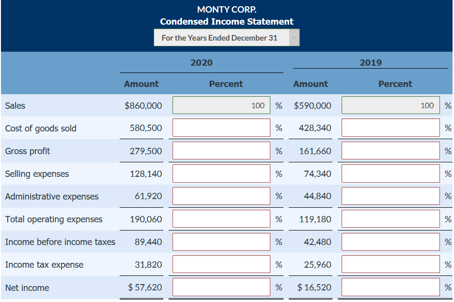The image size is (454, 302).
Task: Click the Gross profit 2020 percent input
Action: (x=221, y=150)
